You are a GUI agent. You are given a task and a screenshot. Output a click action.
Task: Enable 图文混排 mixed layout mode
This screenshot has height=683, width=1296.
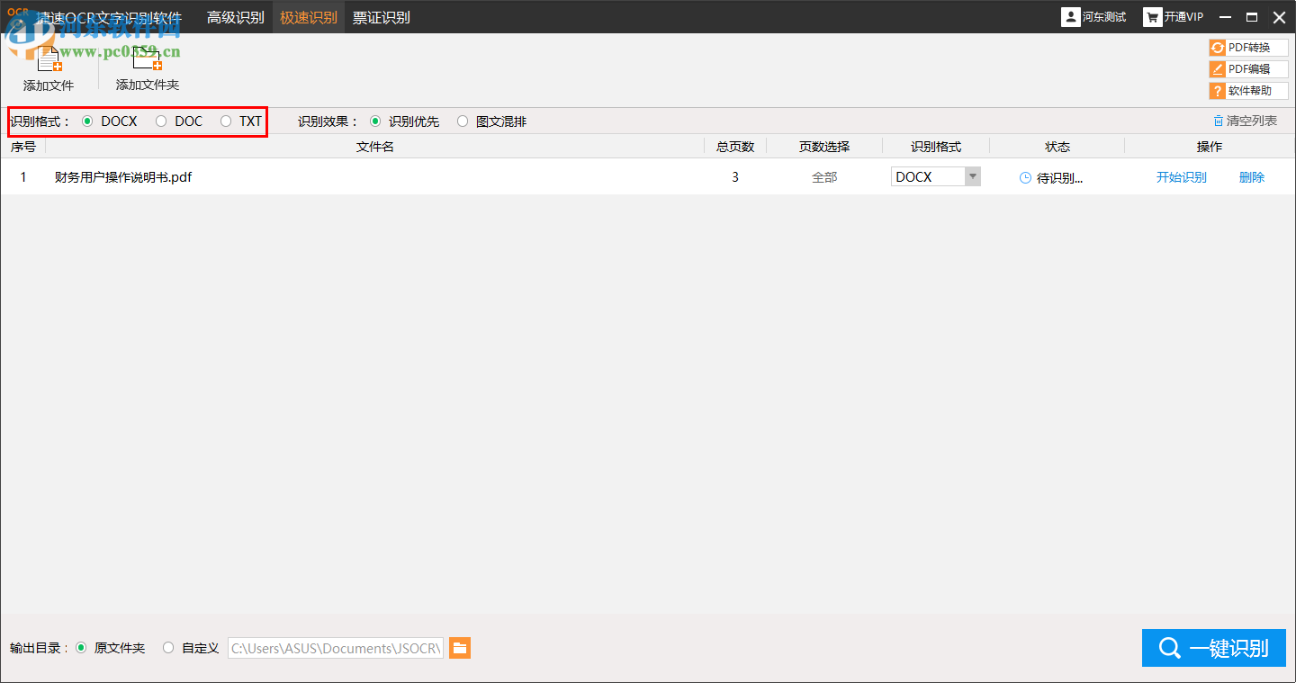pyautogui.click(x=462, y=121)
